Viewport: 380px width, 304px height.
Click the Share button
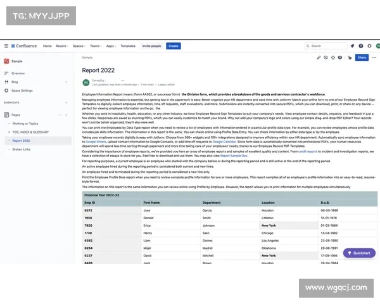pos(362,58)
